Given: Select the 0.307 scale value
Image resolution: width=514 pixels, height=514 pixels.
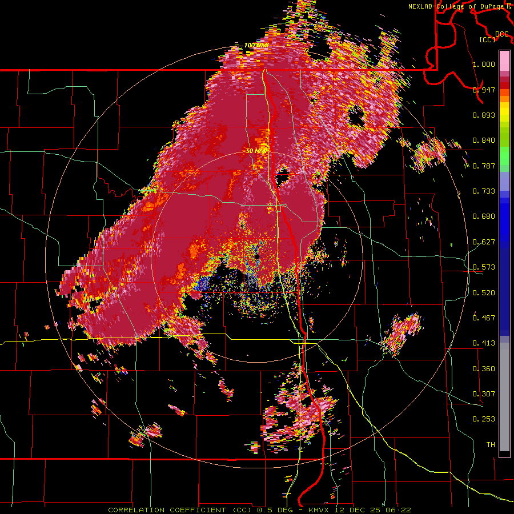Looking at the screenshot, I should [x=484, y=394].
